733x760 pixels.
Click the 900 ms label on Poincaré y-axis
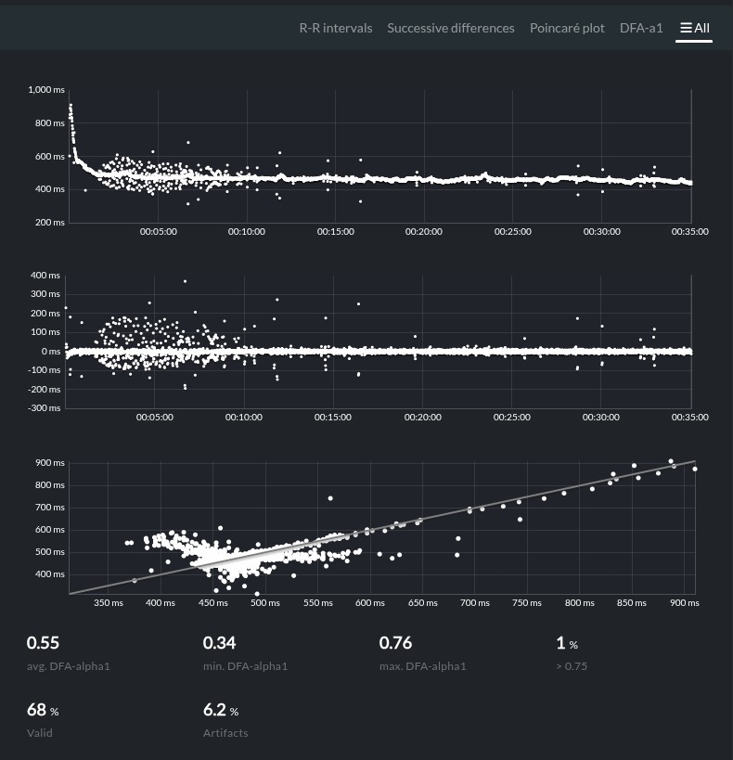pyautogui.click(x=49, y=463)
